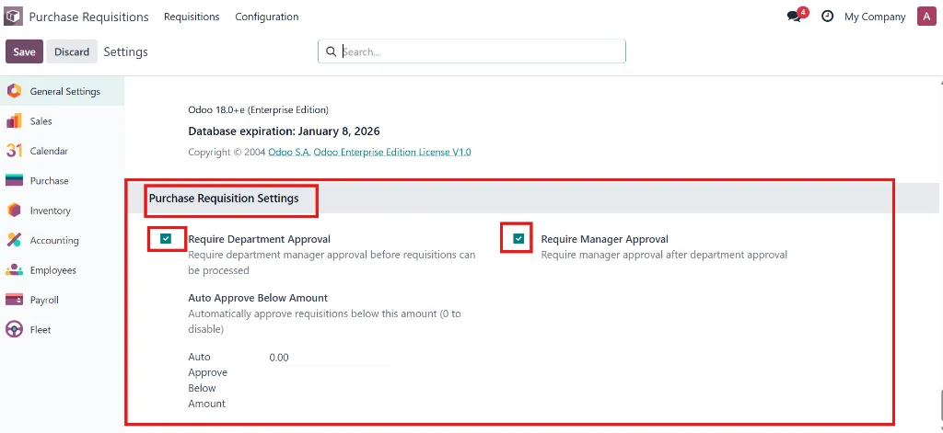943x433 pixels.
Task: Click the Fleet sidebar icon
Action: tap(14, 329)
